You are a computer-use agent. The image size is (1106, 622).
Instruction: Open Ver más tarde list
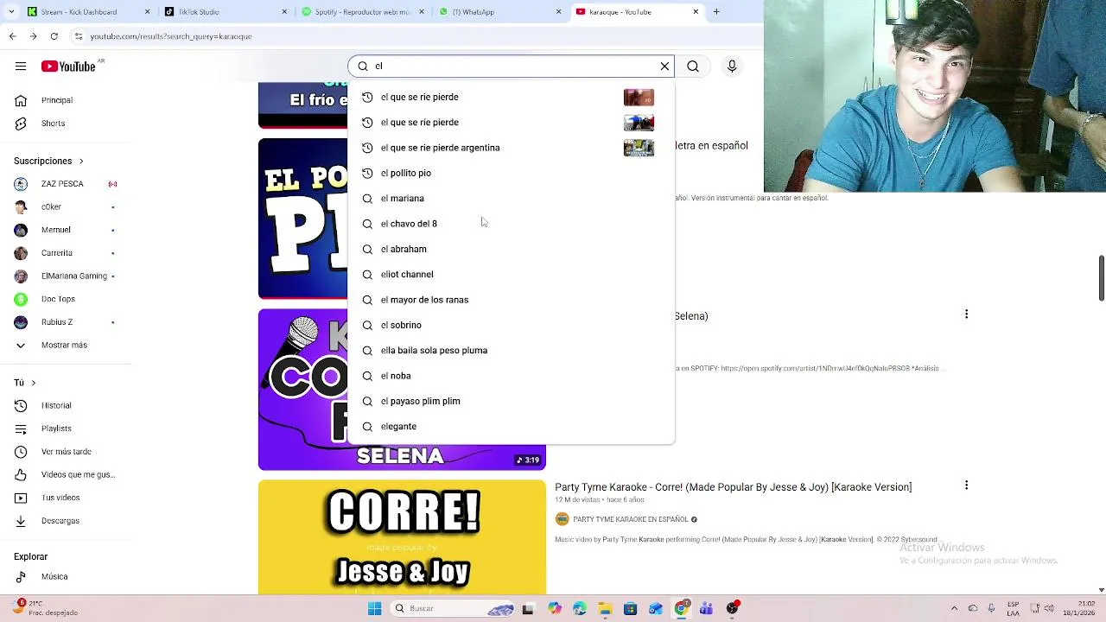tap(67, 452)
